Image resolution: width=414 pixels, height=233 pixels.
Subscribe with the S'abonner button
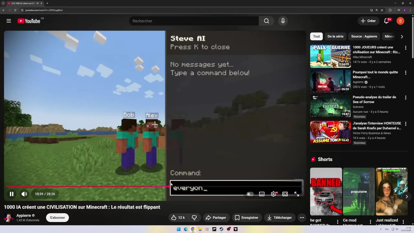pos(57,217)
